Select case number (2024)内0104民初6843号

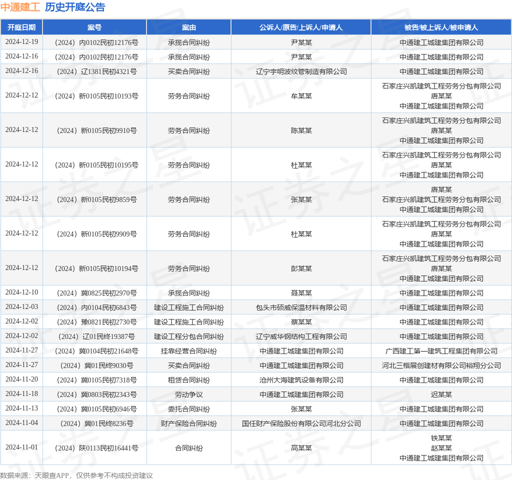pos(96,307)
